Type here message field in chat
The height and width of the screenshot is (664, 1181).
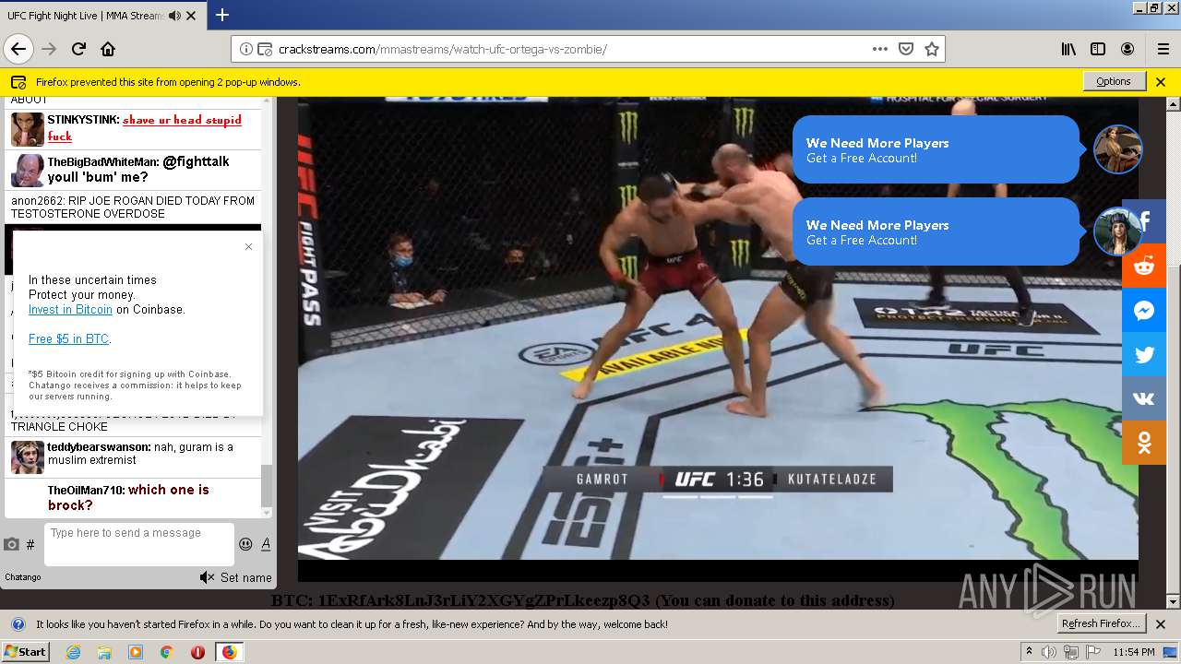[138, 544]
